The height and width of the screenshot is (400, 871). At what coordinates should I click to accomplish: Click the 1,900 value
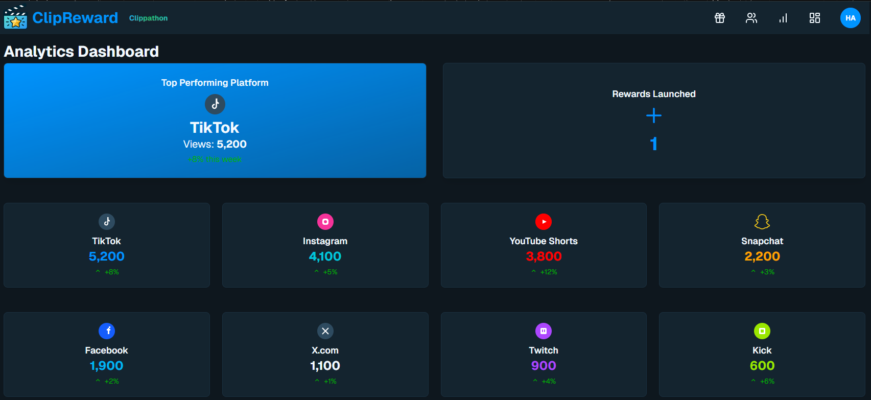point(106,366)
